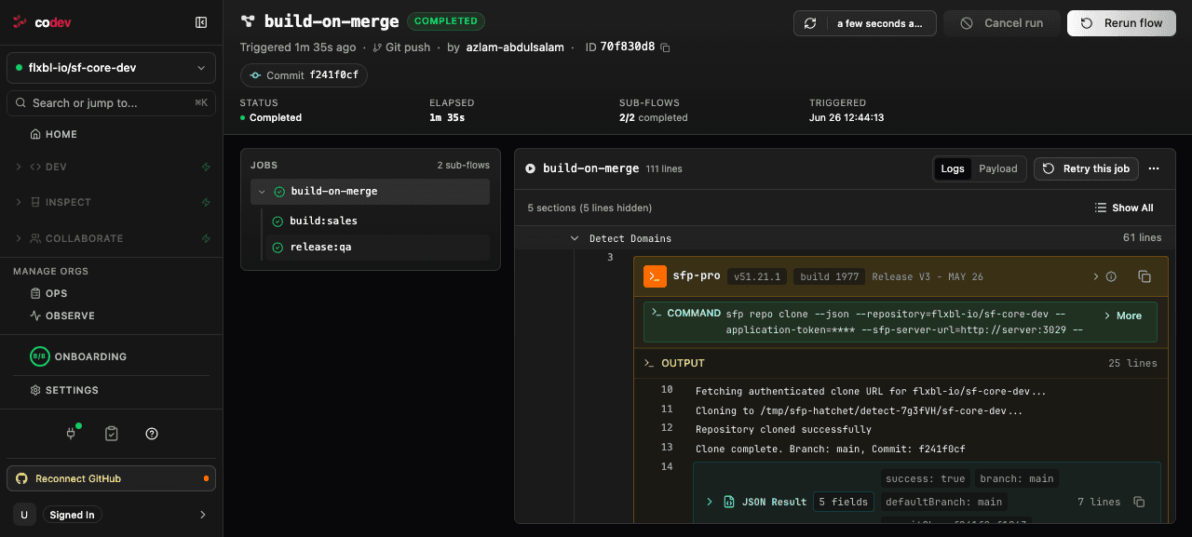Screen dimensions: 1192x537
Task: Click the Rerun flow button
Action: coord(1121,23)
